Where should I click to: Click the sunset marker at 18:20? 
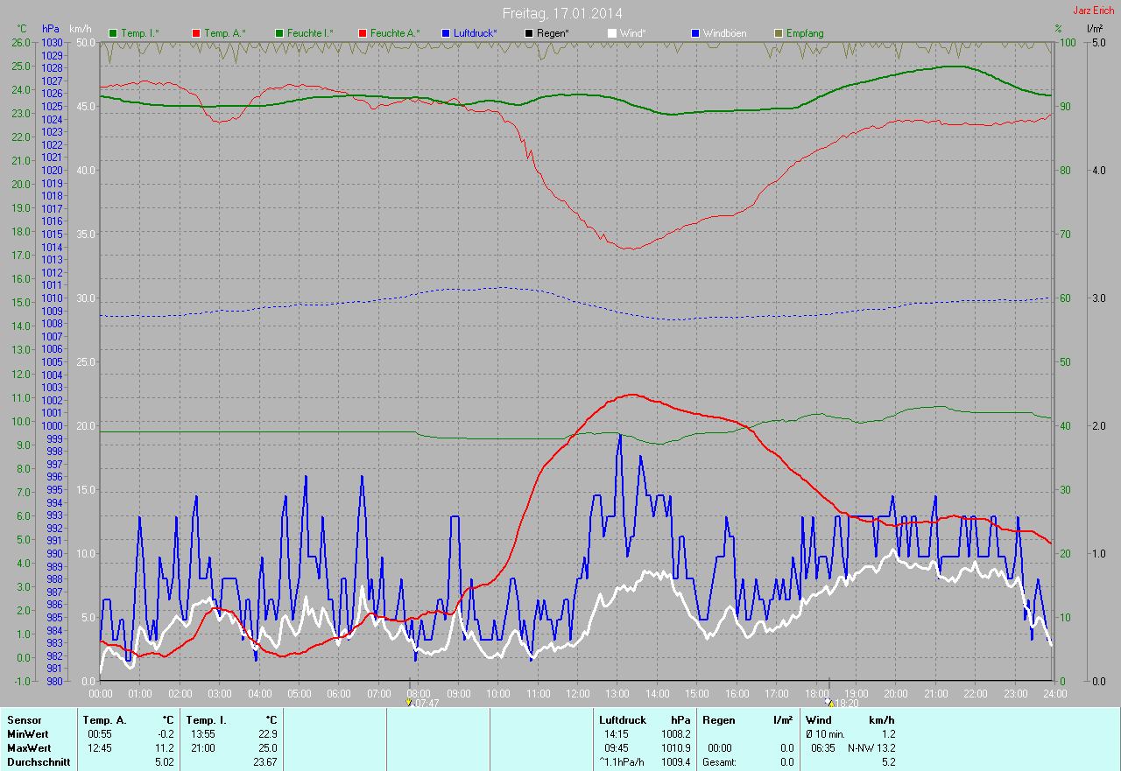click(828, 702)
